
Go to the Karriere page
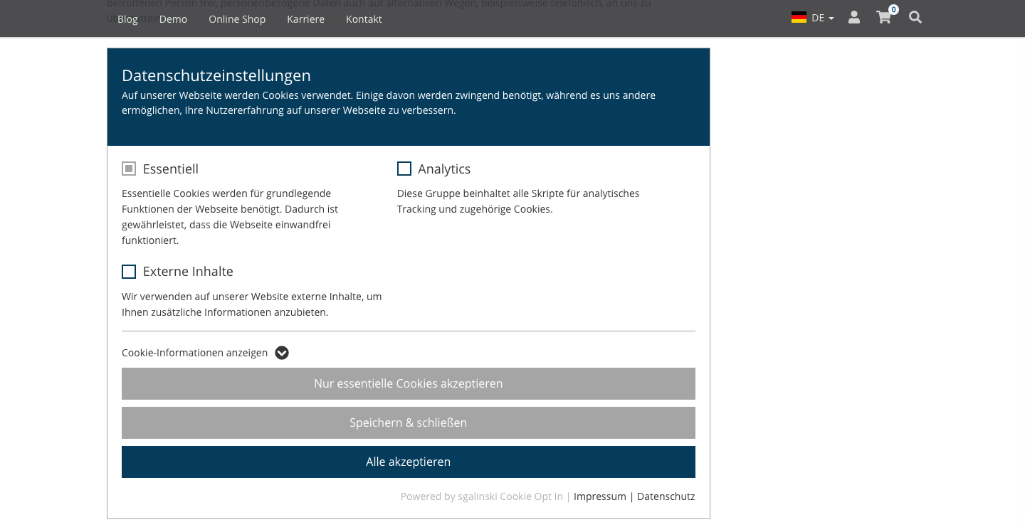coord(306,19)
